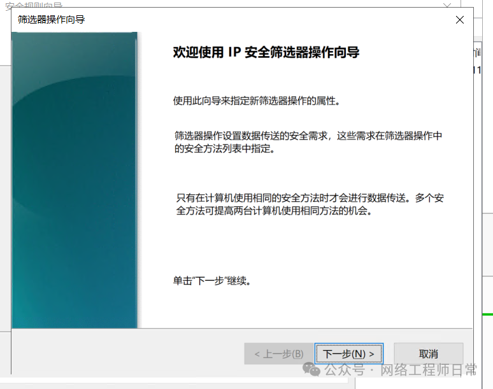Screen dimensions: 493x389
Task: Click the 网络工程师日常 watermark text
Action: pyautogui.click(x=429, y=369)
